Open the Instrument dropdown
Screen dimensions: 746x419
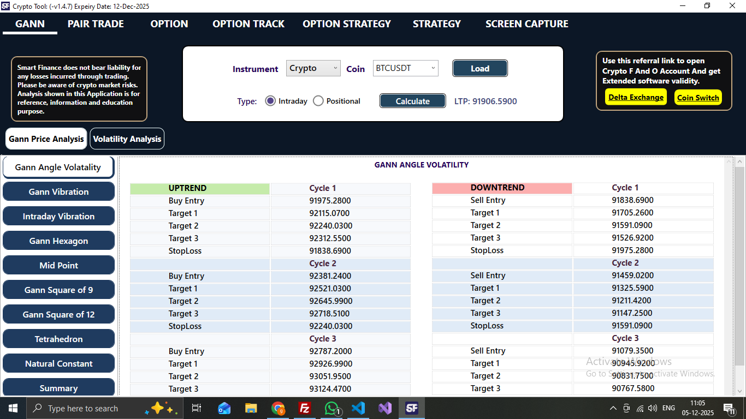(313, 68)
